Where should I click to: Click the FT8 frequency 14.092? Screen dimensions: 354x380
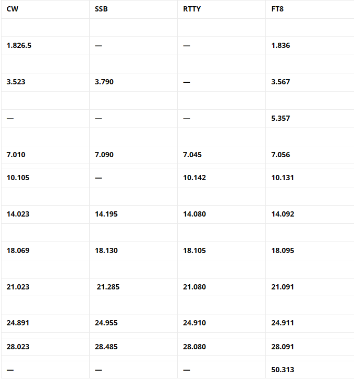283,214
